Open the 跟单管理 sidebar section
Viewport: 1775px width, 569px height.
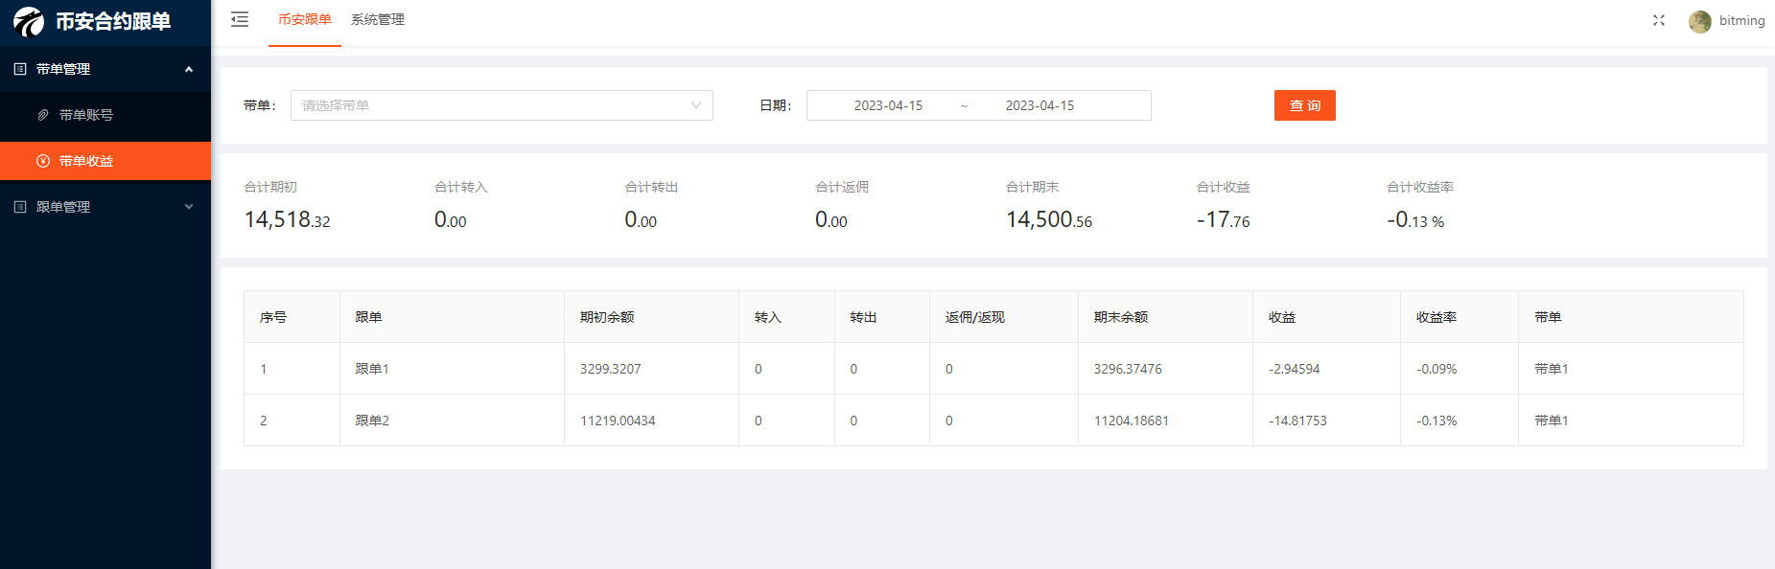click(105, 207)
